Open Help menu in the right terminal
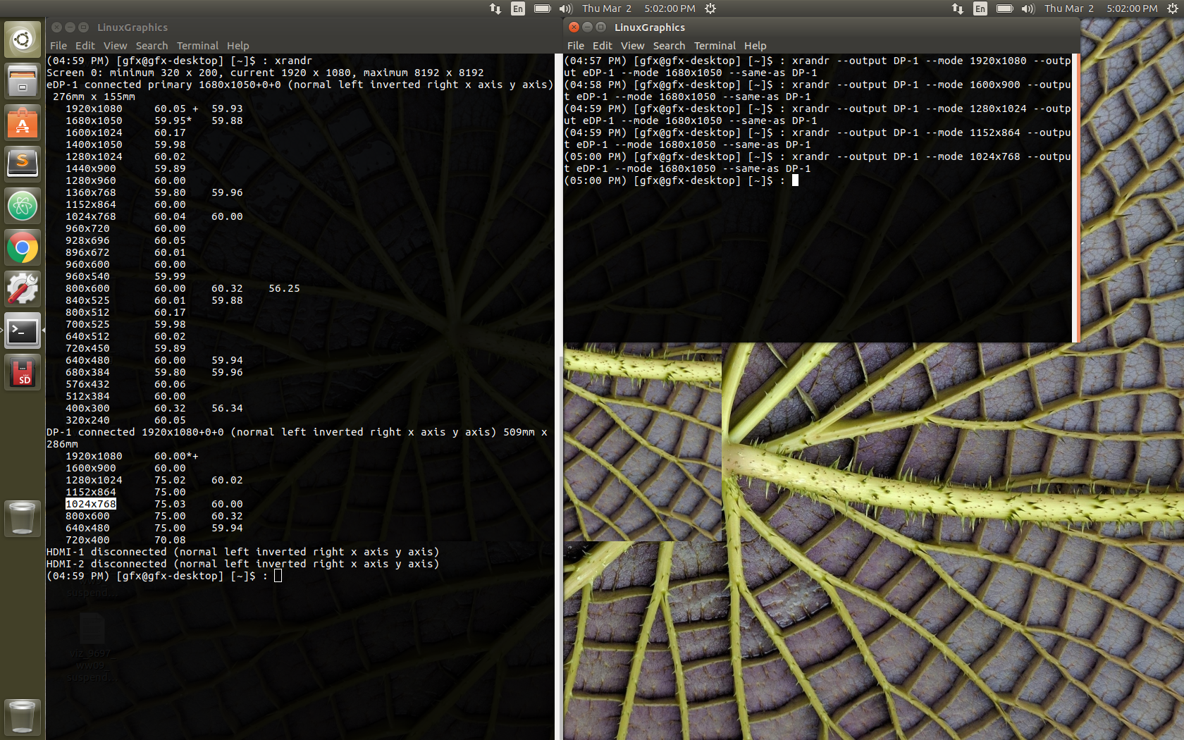The image size is (1184, 740). (x=755, y=46)
